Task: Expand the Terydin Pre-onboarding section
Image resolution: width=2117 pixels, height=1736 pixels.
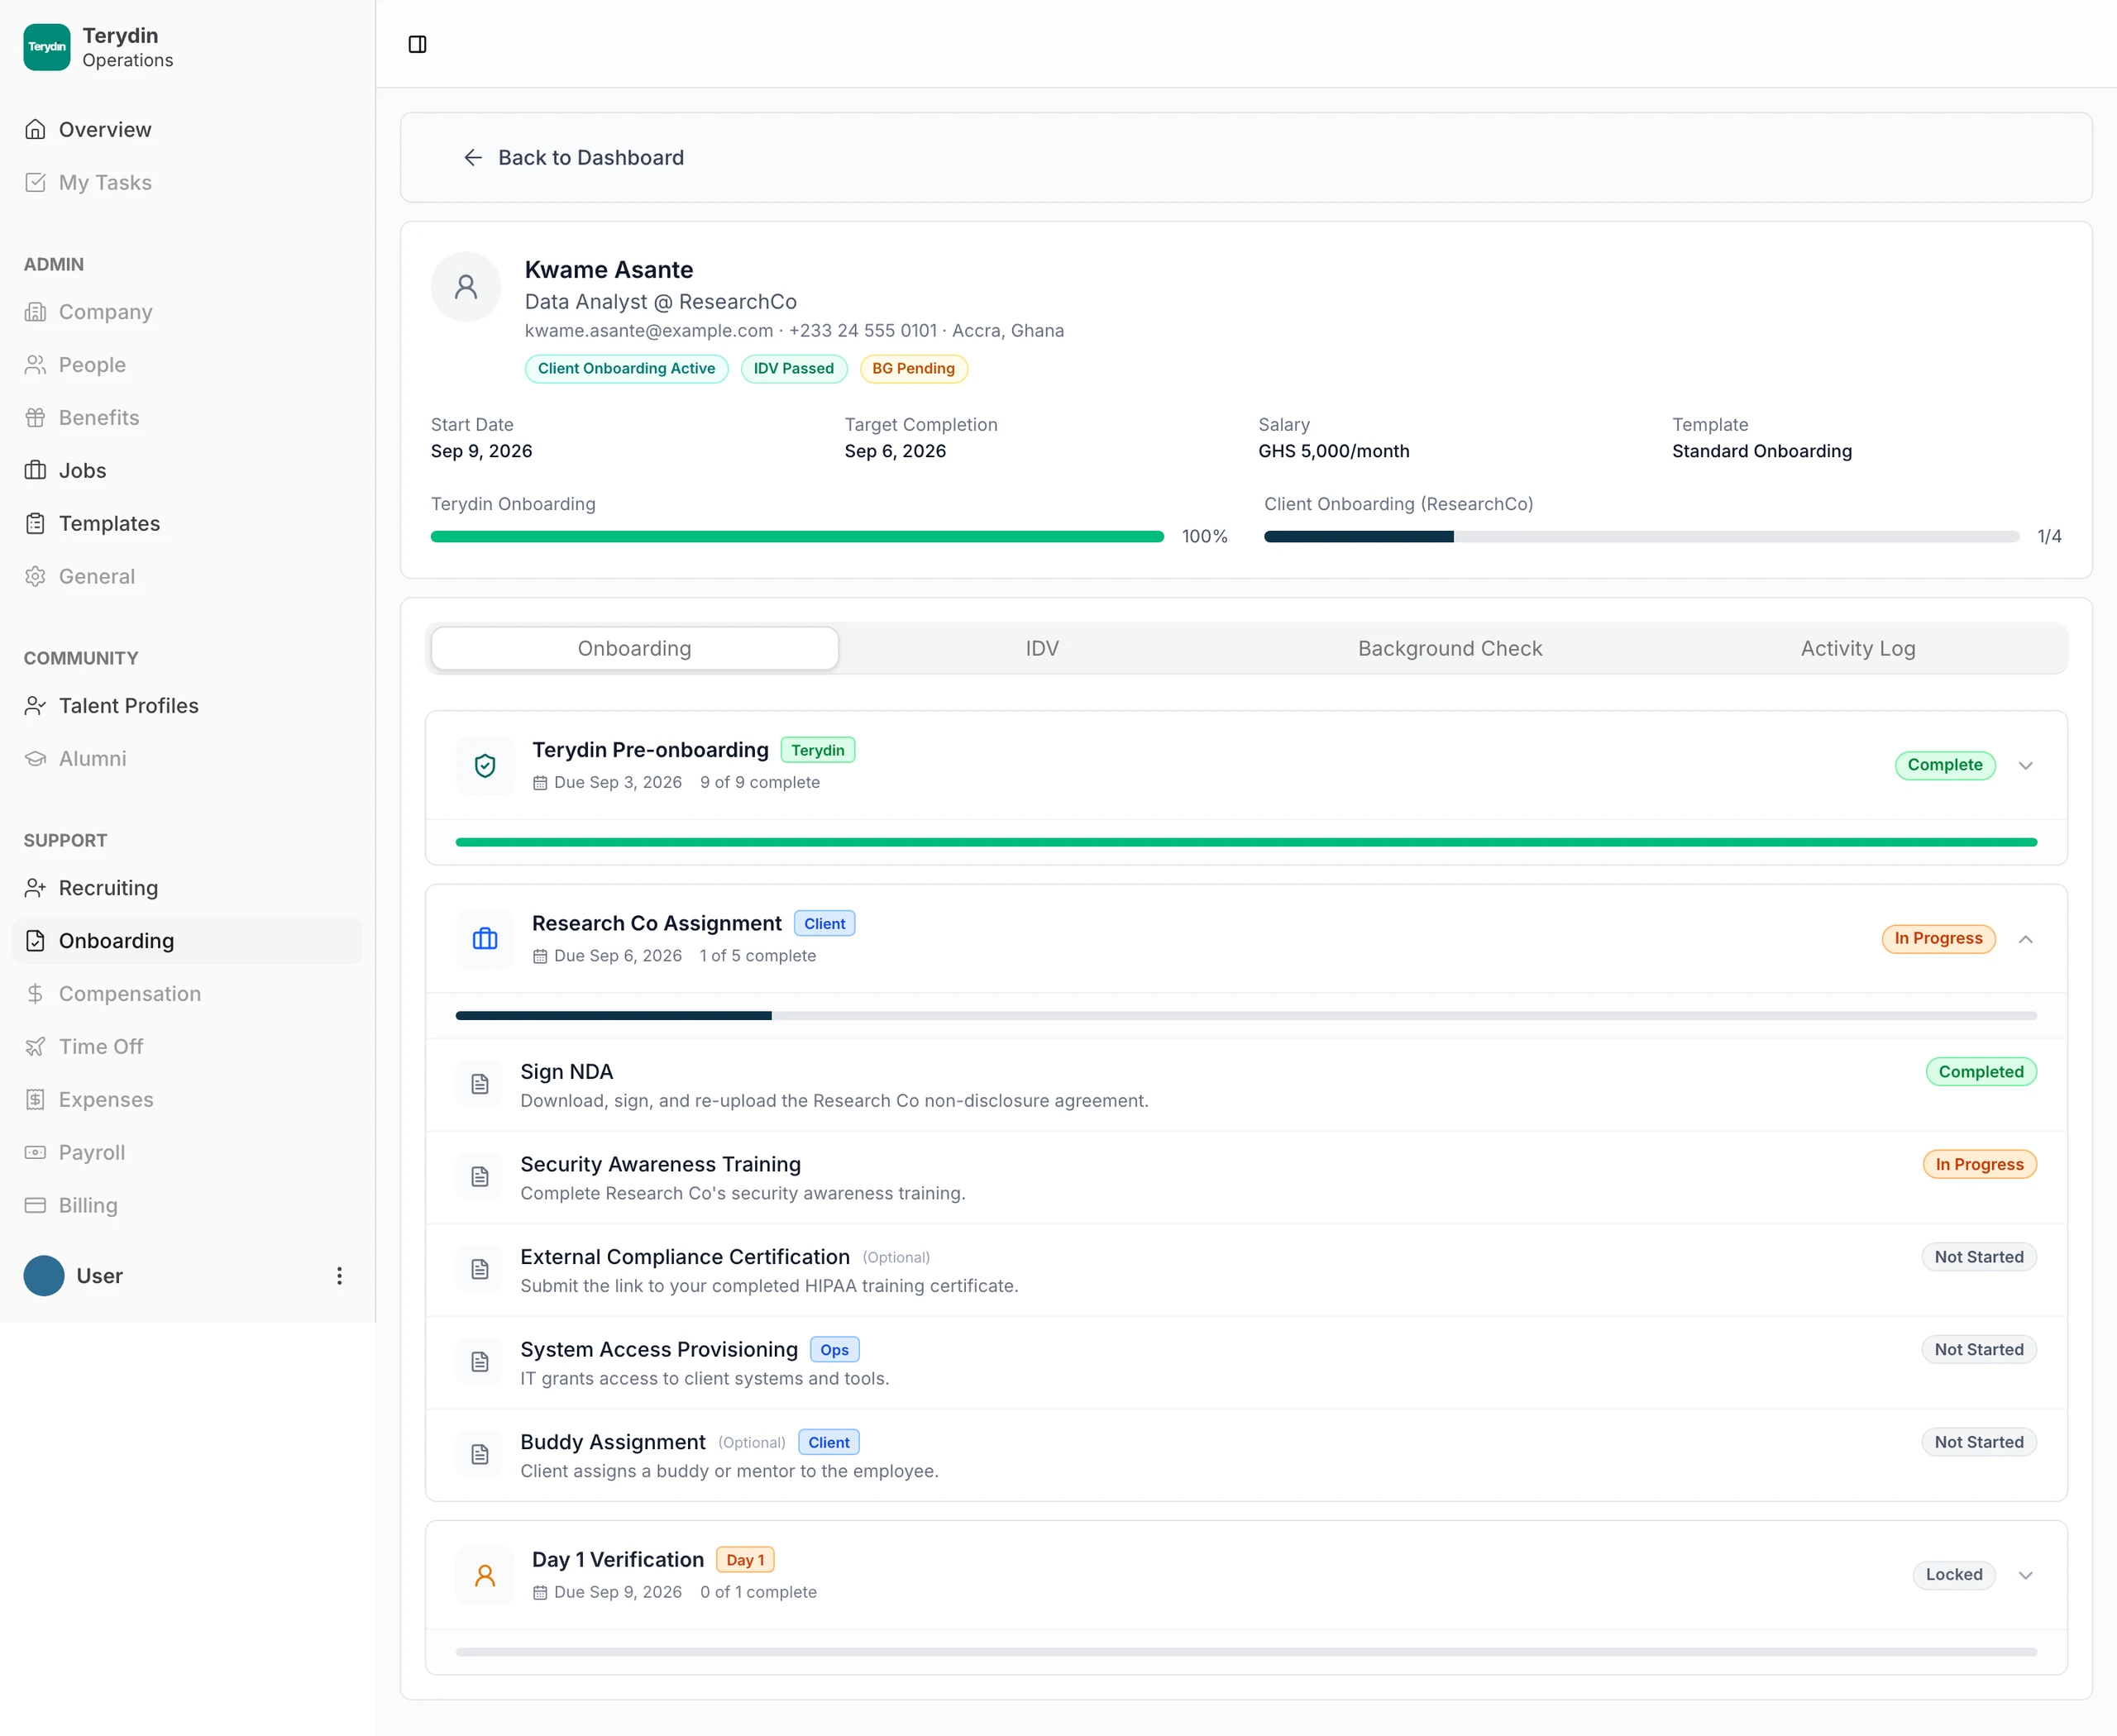Action: (2026, 766)
